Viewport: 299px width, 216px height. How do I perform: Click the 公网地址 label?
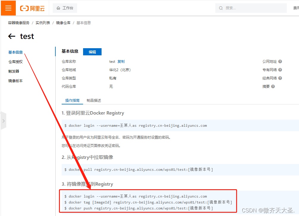pos(270,62)
